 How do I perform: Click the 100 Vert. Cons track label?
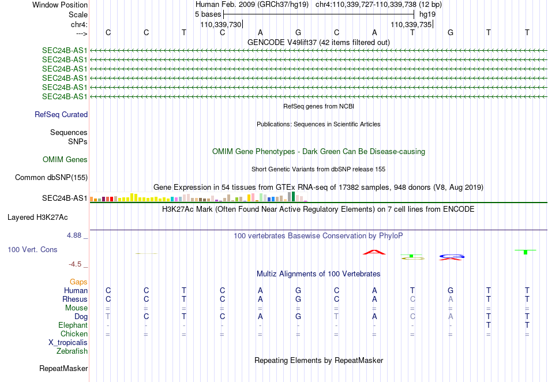[32, 249]
